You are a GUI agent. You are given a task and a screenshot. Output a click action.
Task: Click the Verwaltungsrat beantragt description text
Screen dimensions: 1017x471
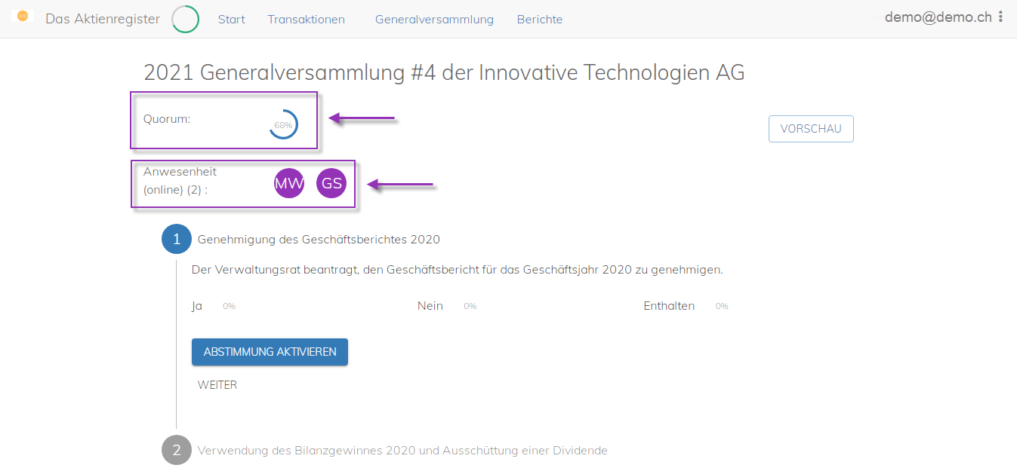[458, 270]
